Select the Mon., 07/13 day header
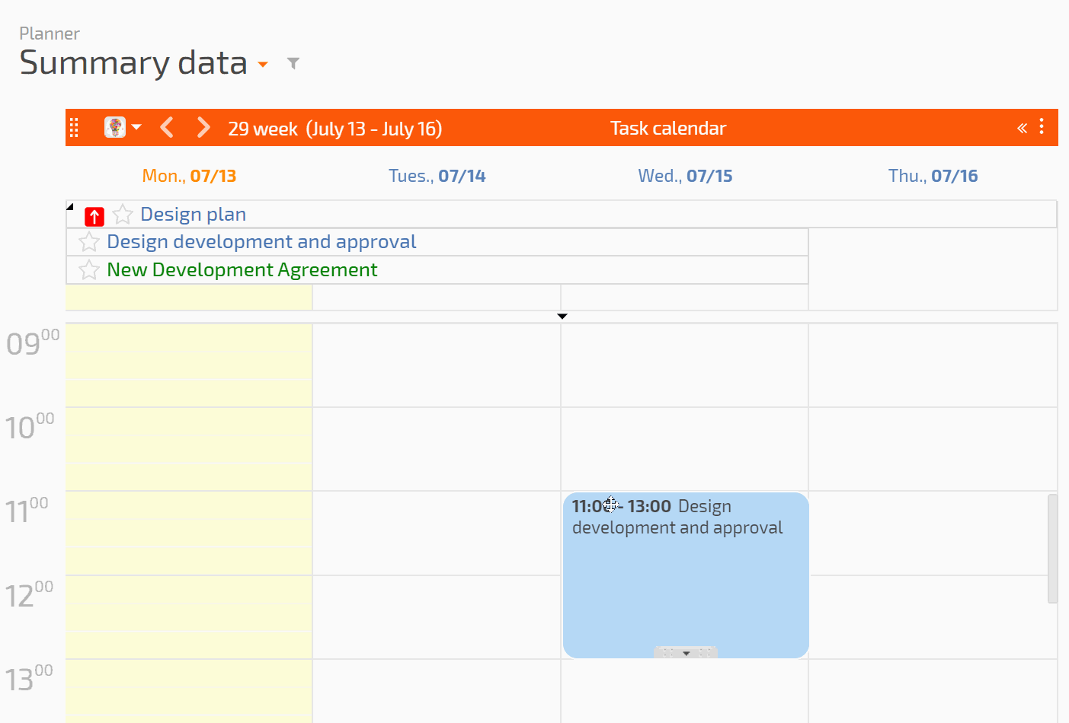Image resolution: width=1069 pixels, height=723 pixels. tap(189, 176)
